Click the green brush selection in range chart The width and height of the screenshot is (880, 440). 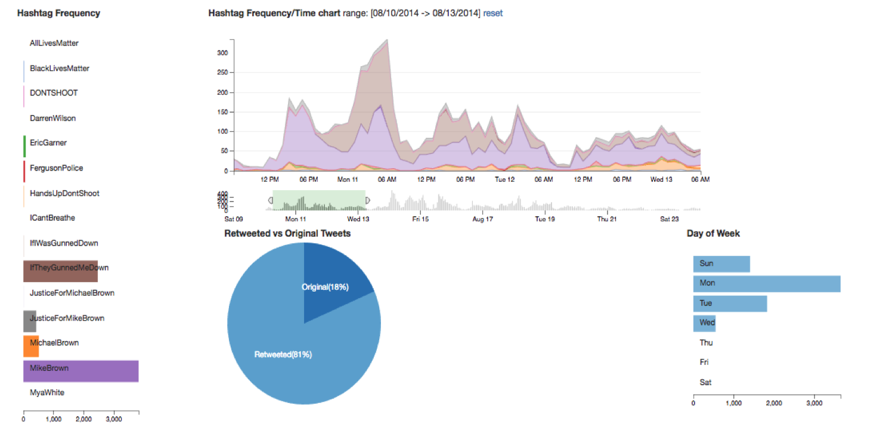point(319,200)
